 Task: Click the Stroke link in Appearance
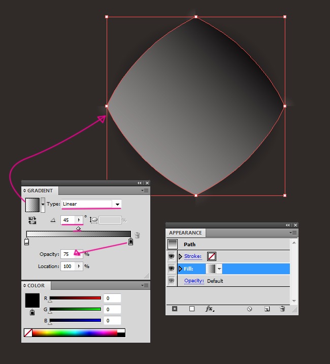(193, 256)
